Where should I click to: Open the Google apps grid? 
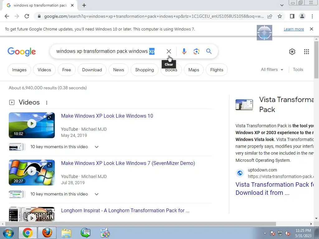tap(307, 52)
